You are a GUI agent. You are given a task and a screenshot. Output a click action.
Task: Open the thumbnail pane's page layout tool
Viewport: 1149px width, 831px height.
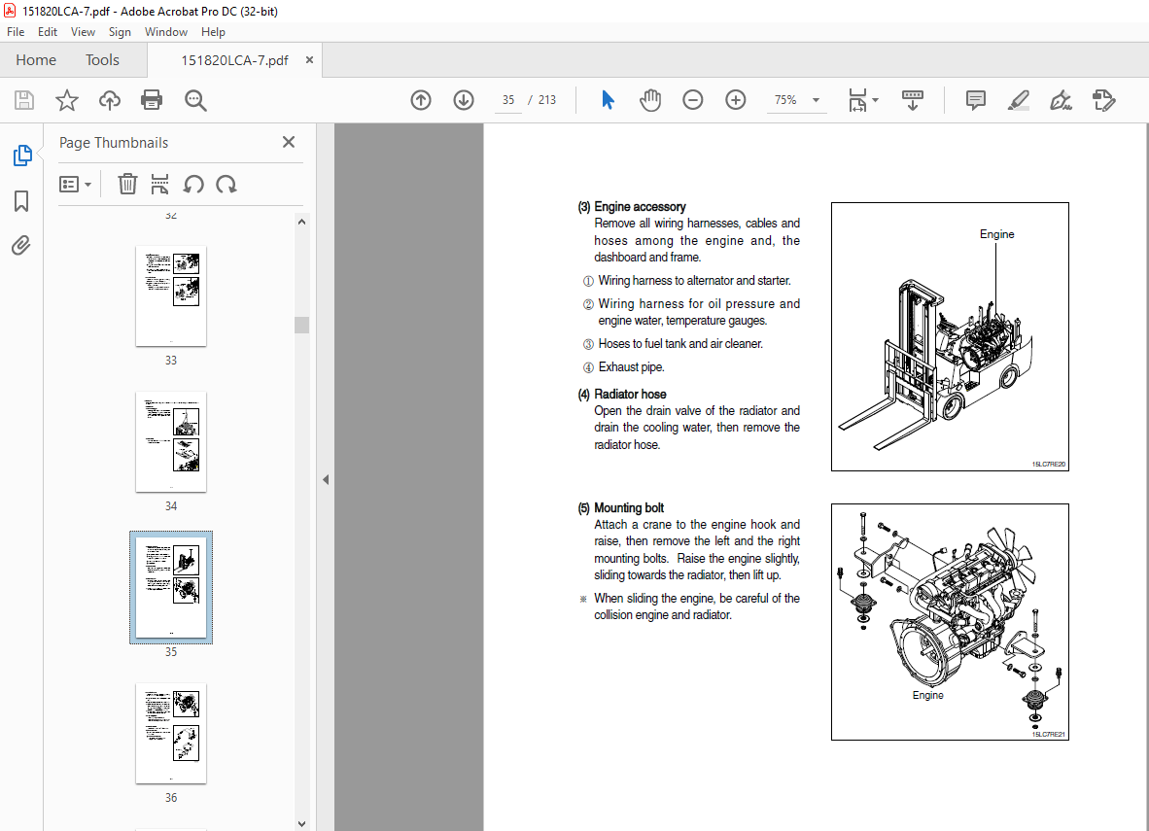pos(159,184)
